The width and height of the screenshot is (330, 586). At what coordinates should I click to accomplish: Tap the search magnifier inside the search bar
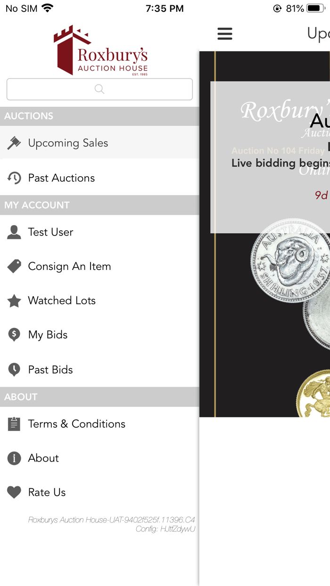click(99, 89)
